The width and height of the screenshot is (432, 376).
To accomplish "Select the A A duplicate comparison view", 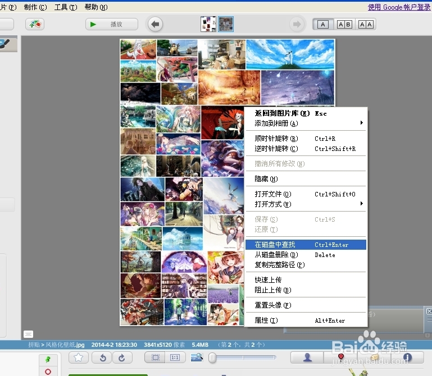I will click(x=366, y=24).
